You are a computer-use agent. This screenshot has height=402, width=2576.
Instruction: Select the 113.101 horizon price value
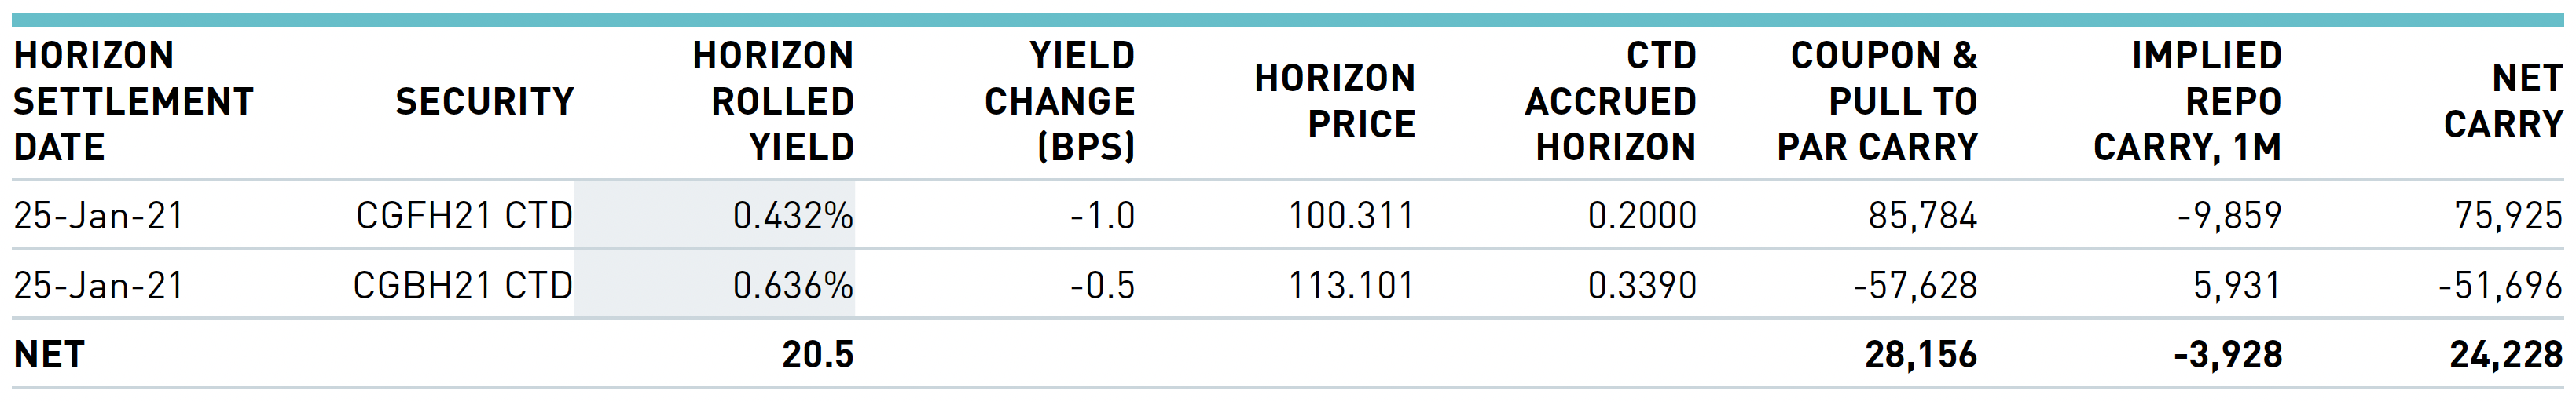pos(1351,286)
